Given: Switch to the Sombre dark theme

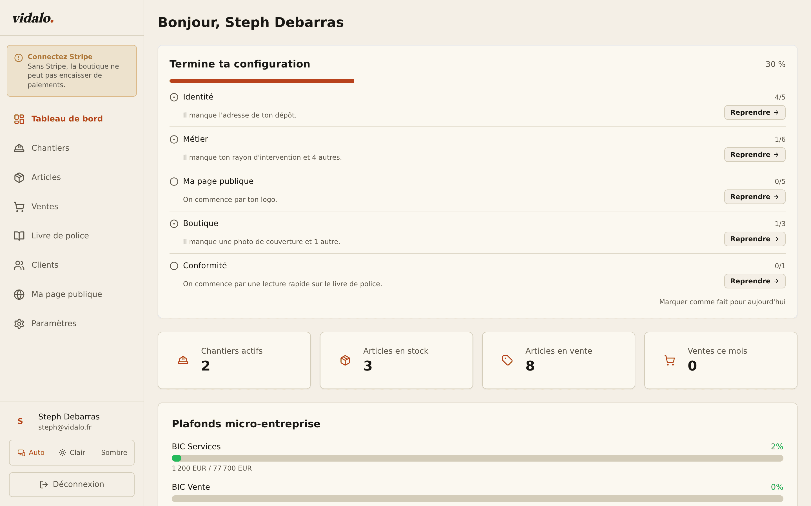Looking at the screenshot, I should [114, 453].
